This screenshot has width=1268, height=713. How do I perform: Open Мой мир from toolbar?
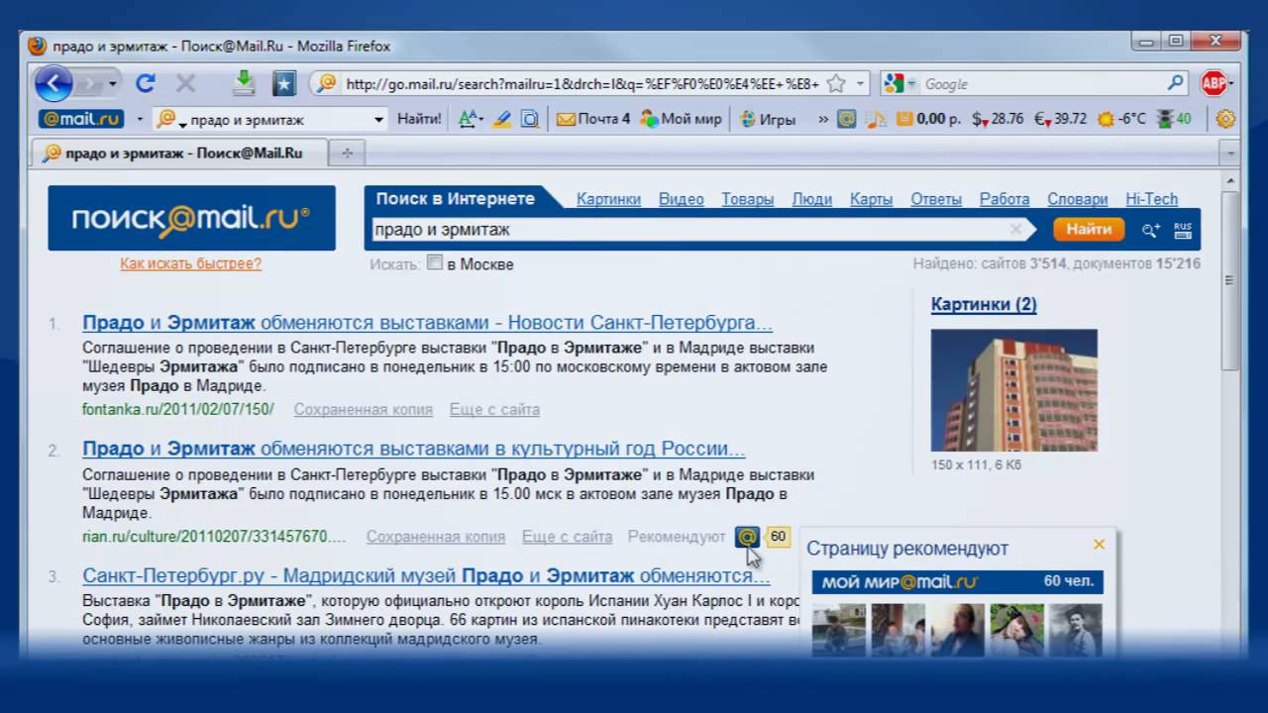pyautogui.click(x=682, y=119)
